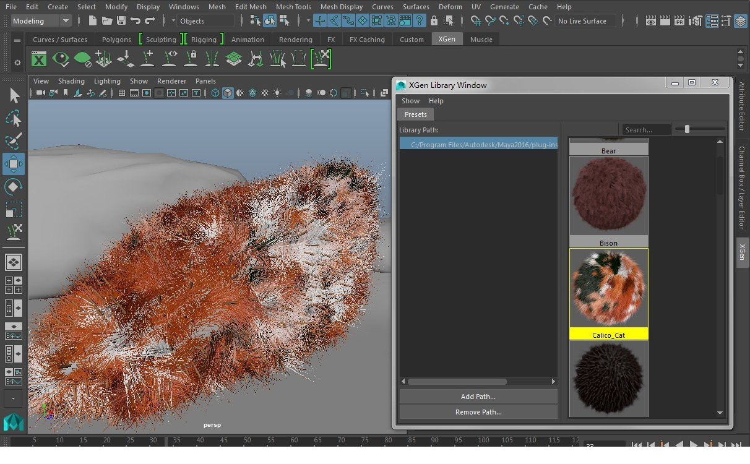Select the Bison fur preset thumbnail
750x464 pixels.
(x=609, y=202)
